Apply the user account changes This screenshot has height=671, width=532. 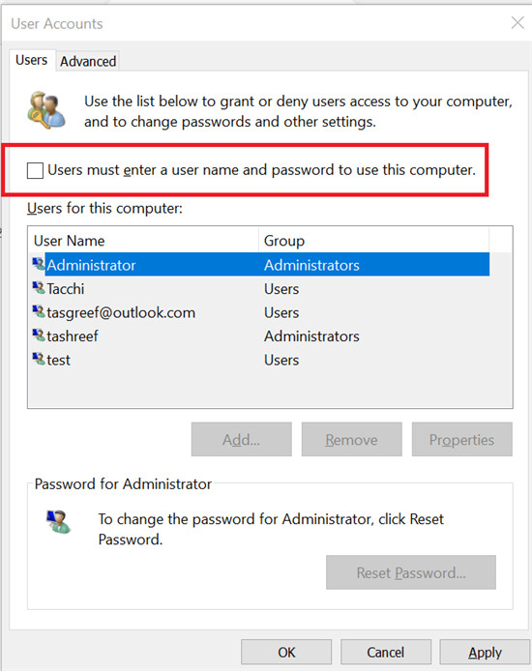tap(485, 653)
